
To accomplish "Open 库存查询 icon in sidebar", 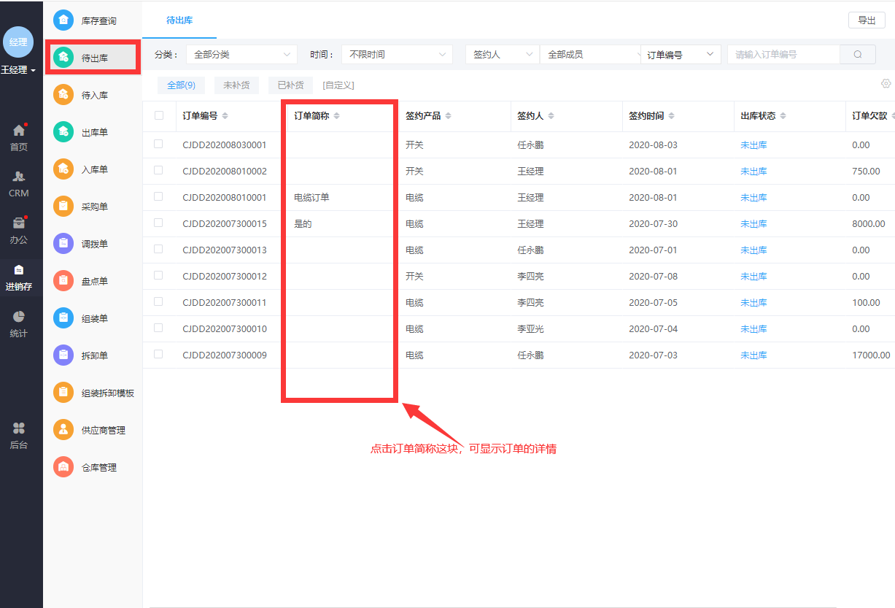I will tap(63, 20).
